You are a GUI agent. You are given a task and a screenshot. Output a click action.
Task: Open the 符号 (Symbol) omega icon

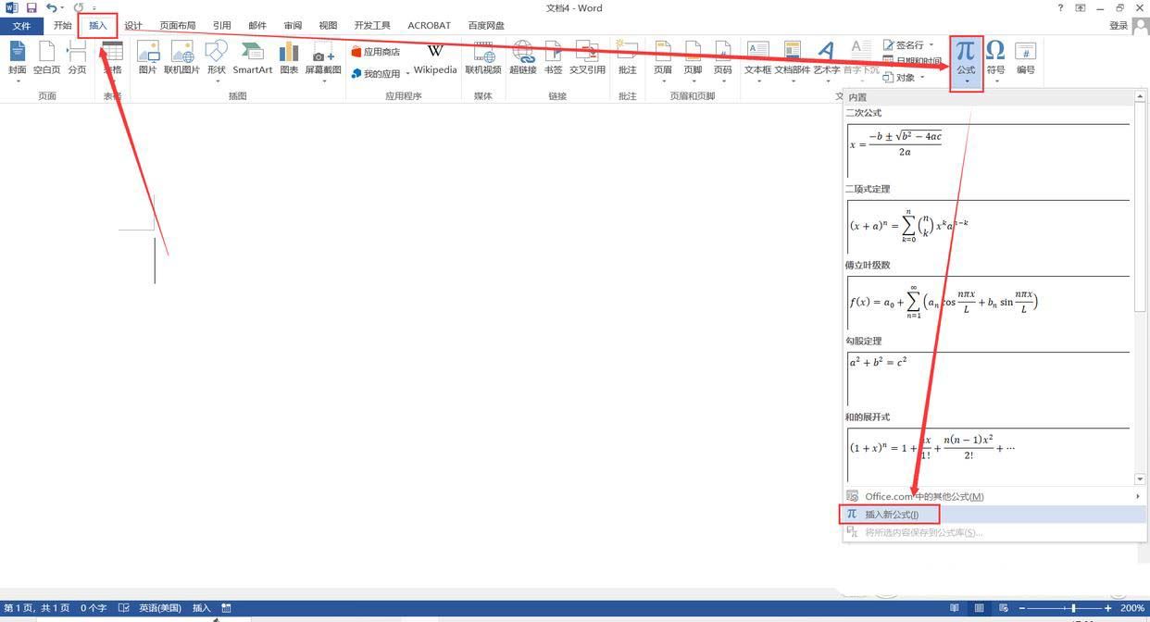pyautogui.click(x=995, y=56)
